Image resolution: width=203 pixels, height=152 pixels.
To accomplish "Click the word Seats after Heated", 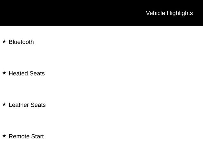I will pyautogui.click(x=37, y=73).
